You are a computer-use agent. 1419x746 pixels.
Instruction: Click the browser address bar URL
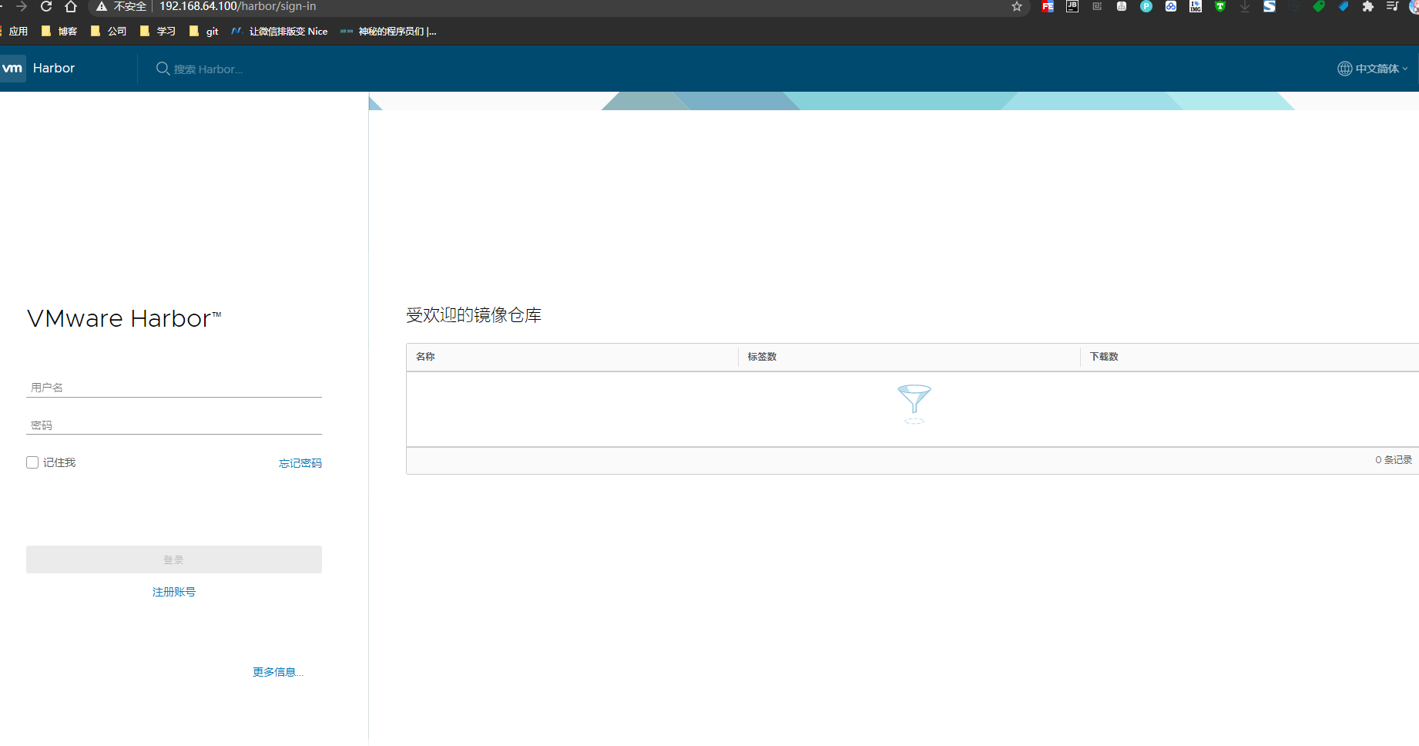pos(237,6)
